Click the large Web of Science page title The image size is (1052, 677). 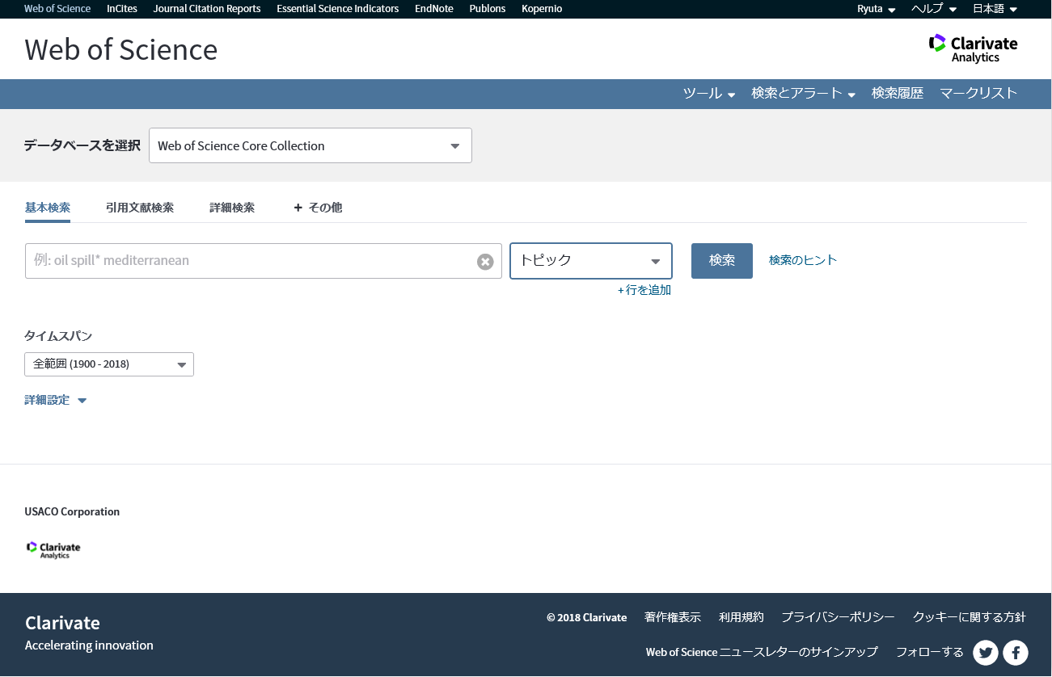tap(121, 49)
